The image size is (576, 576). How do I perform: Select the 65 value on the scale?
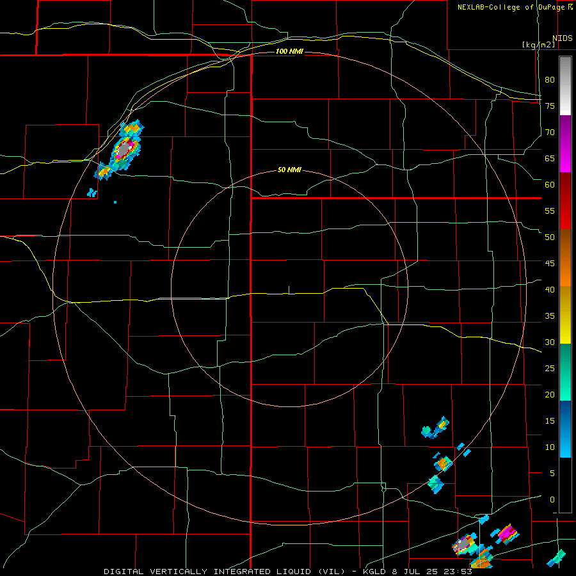pos(550,158)
